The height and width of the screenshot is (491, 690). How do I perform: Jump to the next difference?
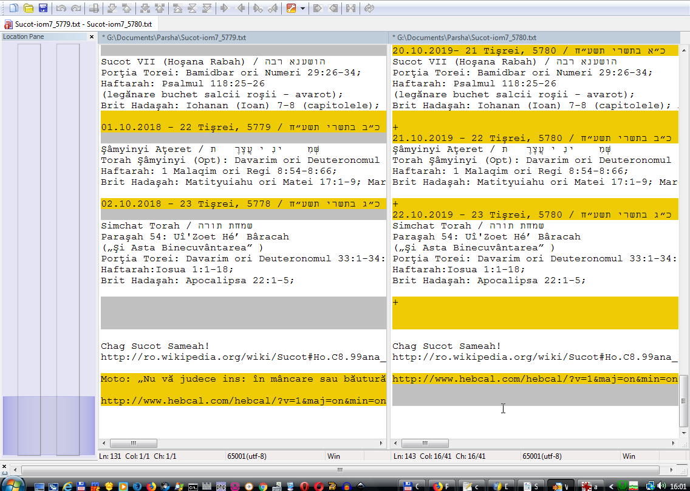point(112,9)
